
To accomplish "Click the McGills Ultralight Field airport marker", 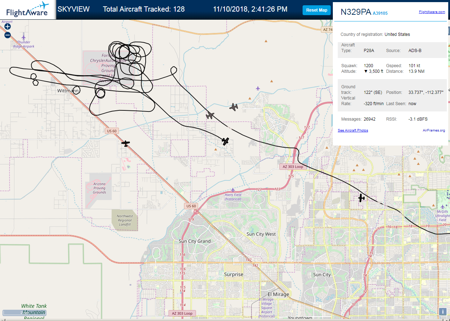I will coord(443,206).
